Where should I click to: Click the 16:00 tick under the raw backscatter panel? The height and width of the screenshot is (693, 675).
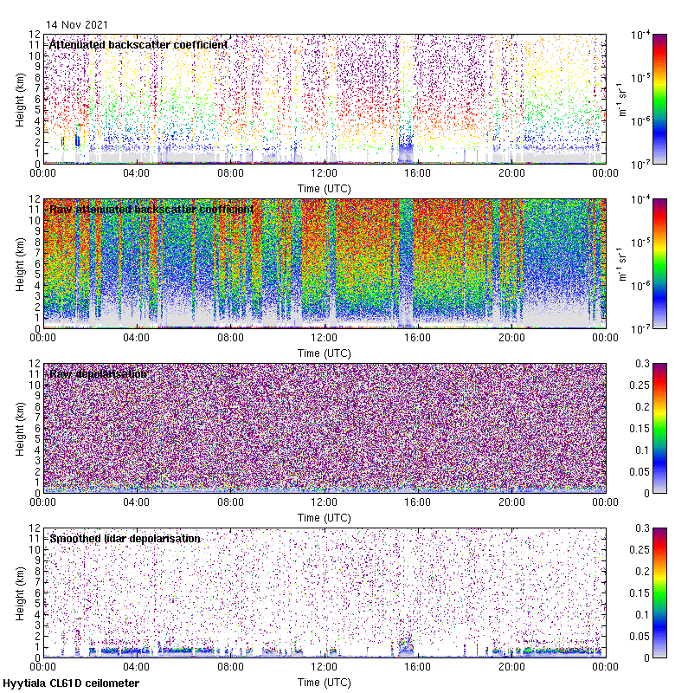click(418, 337)
